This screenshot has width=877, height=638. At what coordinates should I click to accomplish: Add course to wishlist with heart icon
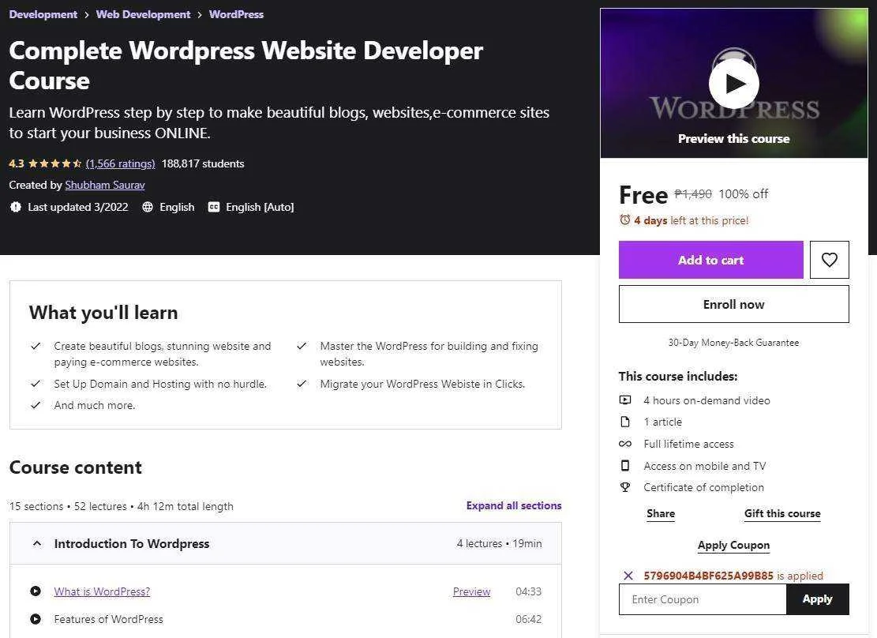(829, 260)
